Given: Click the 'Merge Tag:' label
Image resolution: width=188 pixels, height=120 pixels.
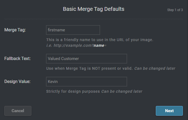Looking at the screenshot, I should [x=15, y=30].
